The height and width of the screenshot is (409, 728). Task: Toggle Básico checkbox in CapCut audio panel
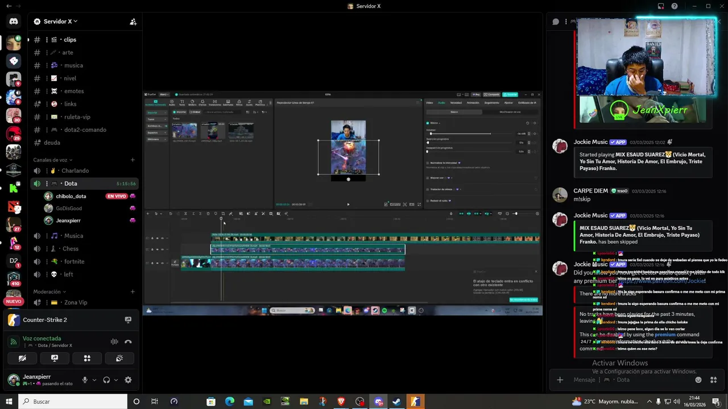coord(428,123)
